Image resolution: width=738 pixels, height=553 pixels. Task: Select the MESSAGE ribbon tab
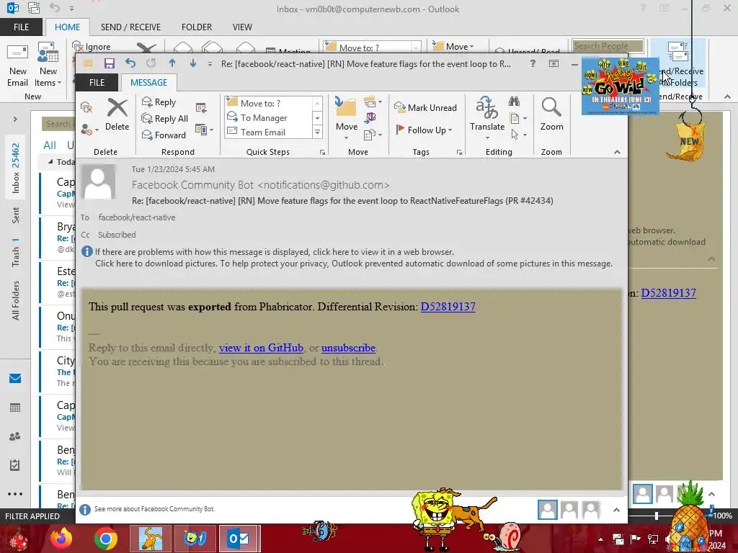pyautogui.click(x=148, y=82)
